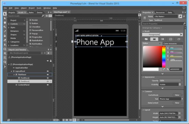Switch Assets to list view mode
Viewport: 189px width, 124px height.
pos(50,16)
